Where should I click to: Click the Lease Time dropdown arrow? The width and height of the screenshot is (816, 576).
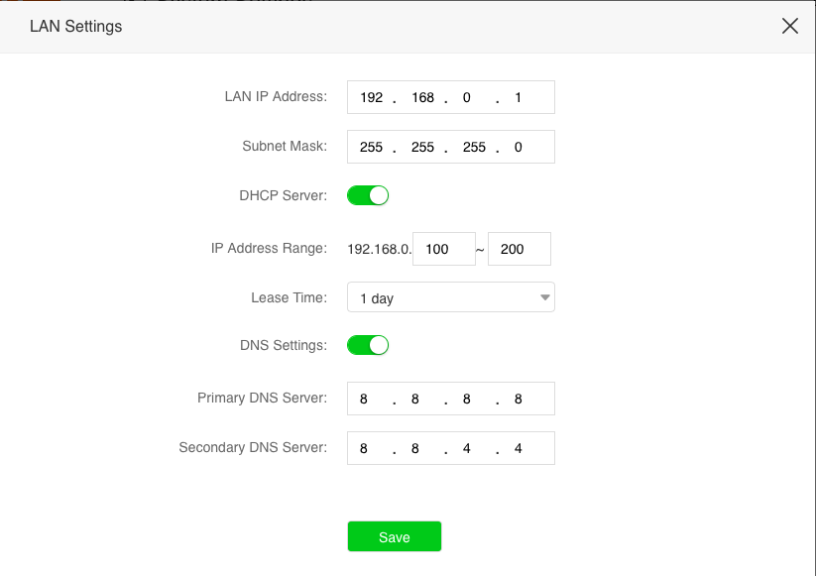(544, 297)
